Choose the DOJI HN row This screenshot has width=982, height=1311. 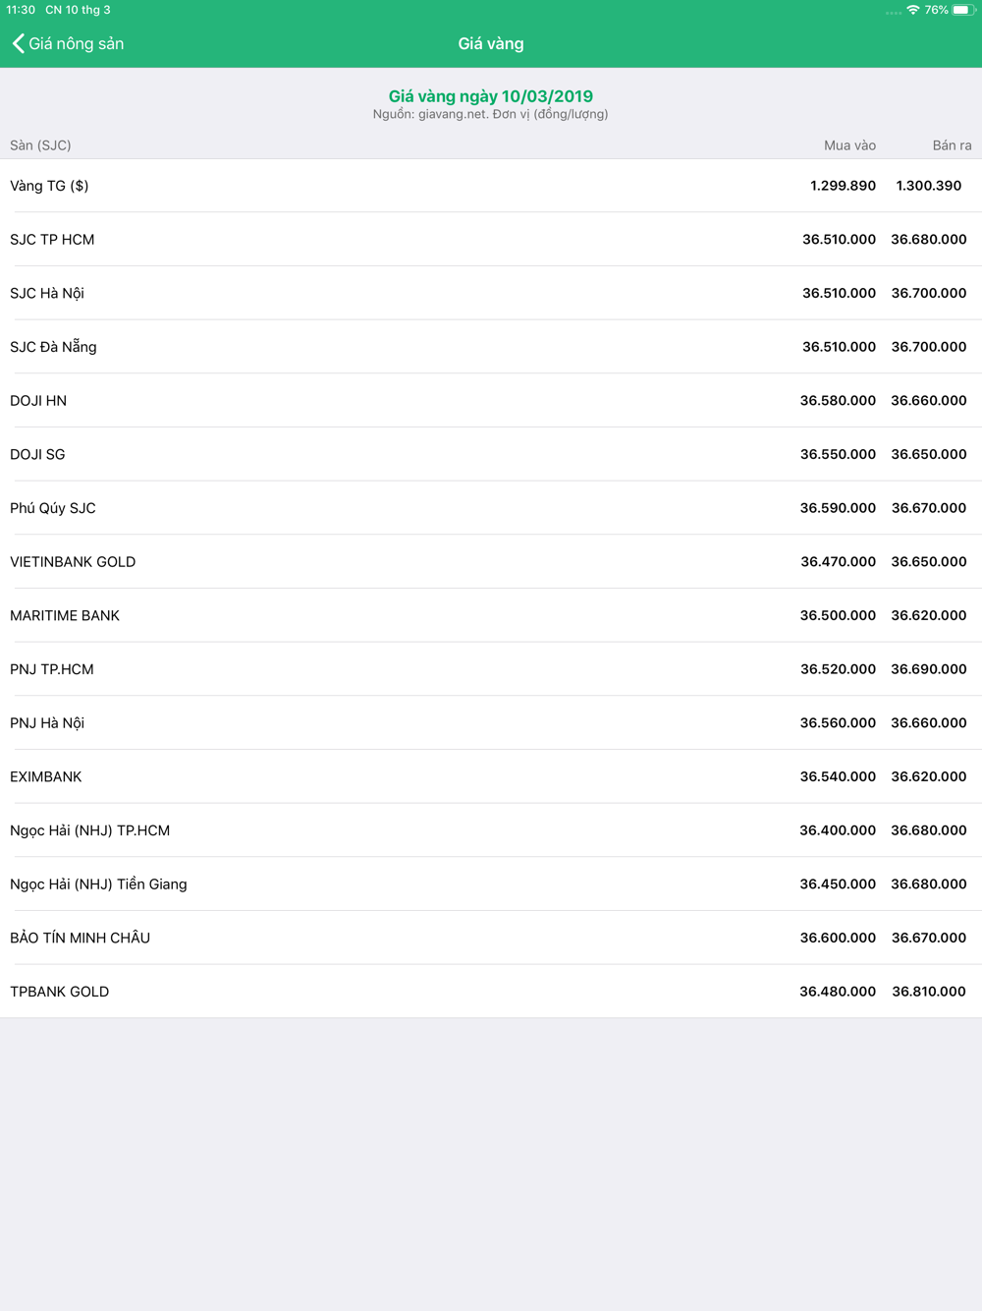click(x=491, y=401)
